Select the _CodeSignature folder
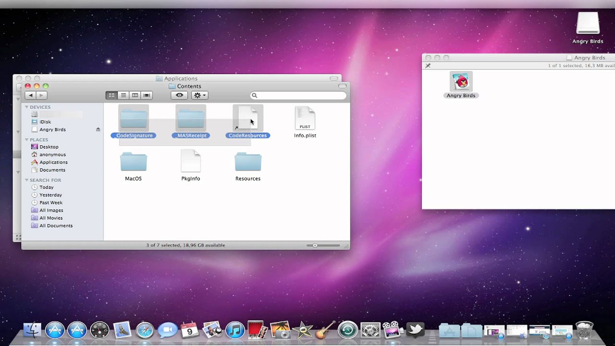Screen dimensions: 615x346 point(134,122)
